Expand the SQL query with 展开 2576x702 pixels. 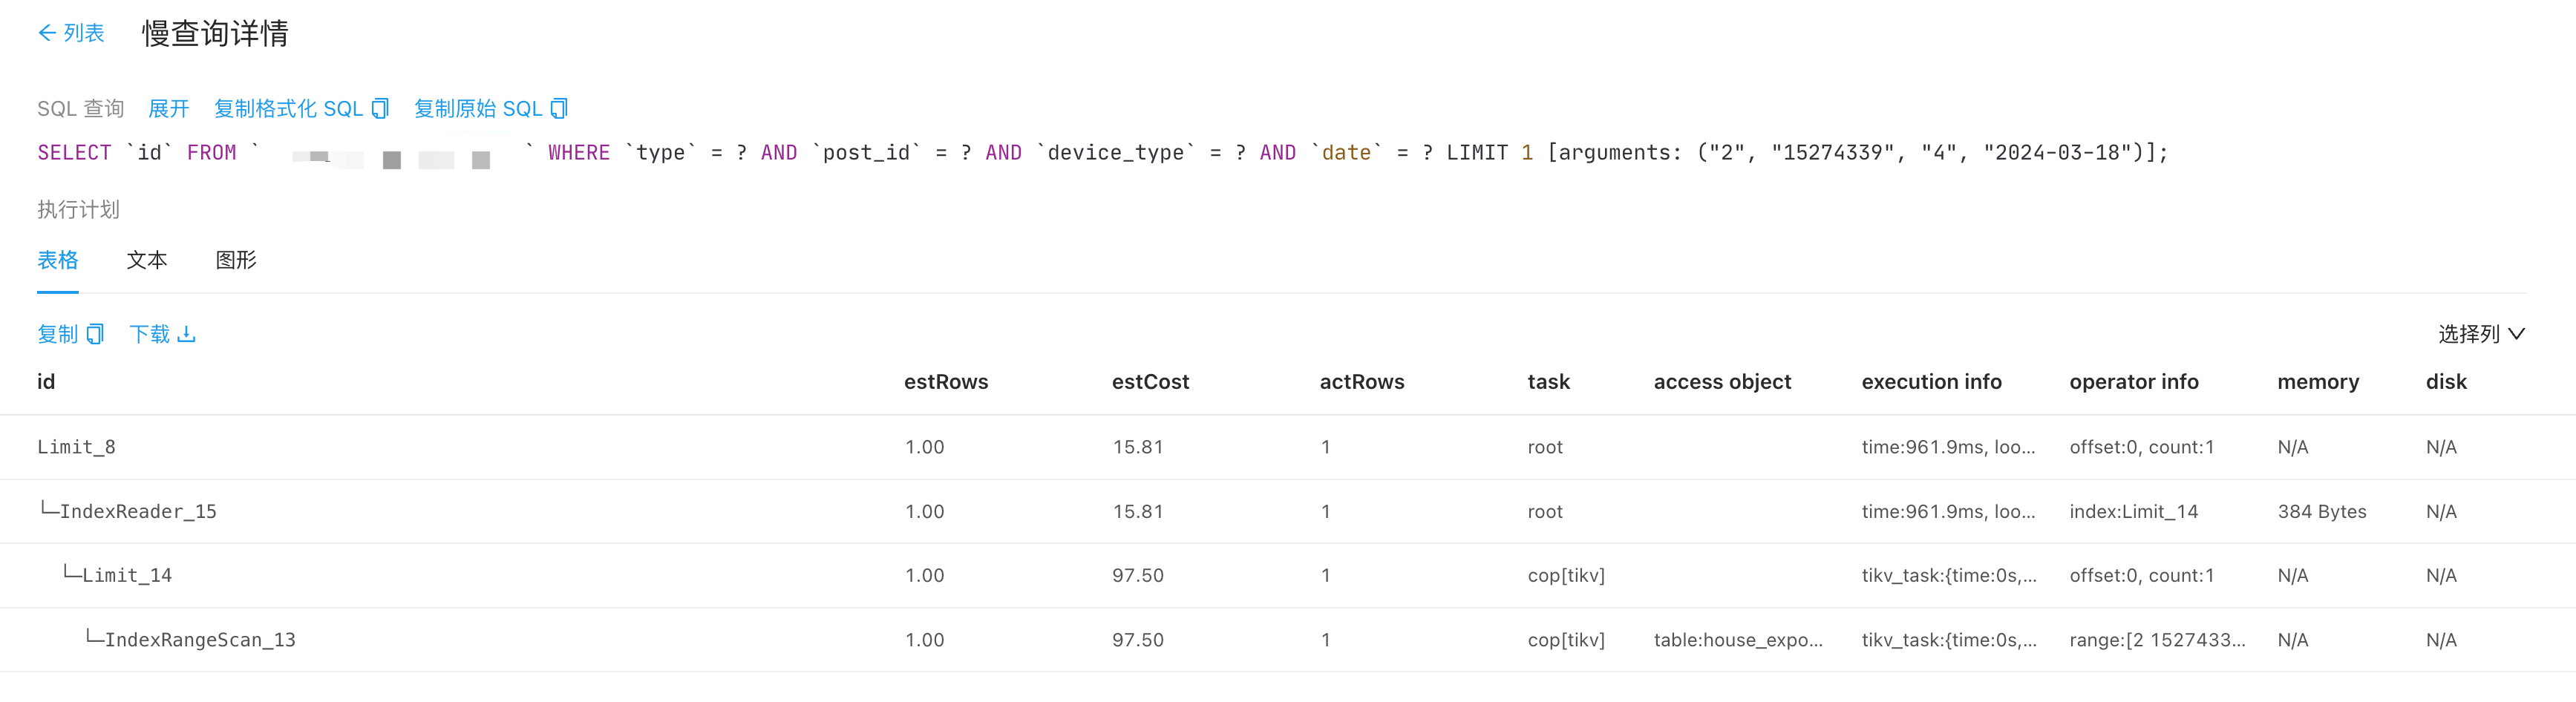(168, 109)
